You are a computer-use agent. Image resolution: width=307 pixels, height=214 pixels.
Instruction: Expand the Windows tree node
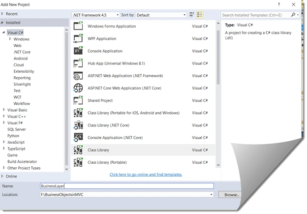pos(10,39)
